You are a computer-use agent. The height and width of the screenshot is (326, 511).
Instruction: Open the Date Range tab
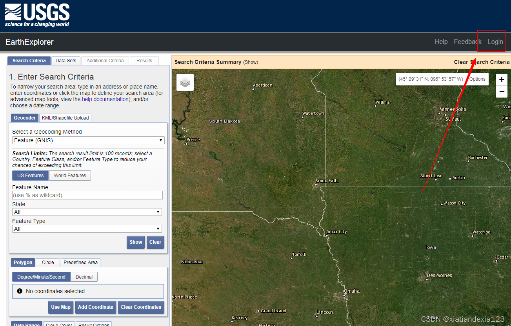tap(27, 324)
